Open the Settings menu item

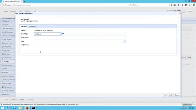point(28,11)
